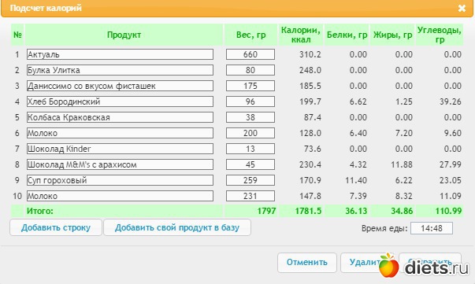Click the Колбаса Краковская product field
The width and height of the screenshot is (475, 284).
(x=120, y=117)
